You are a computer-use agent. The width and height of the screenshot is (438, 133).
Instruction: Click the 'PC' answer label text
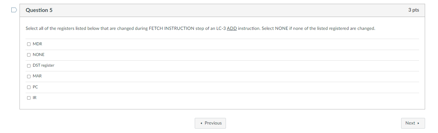(35, 87)
